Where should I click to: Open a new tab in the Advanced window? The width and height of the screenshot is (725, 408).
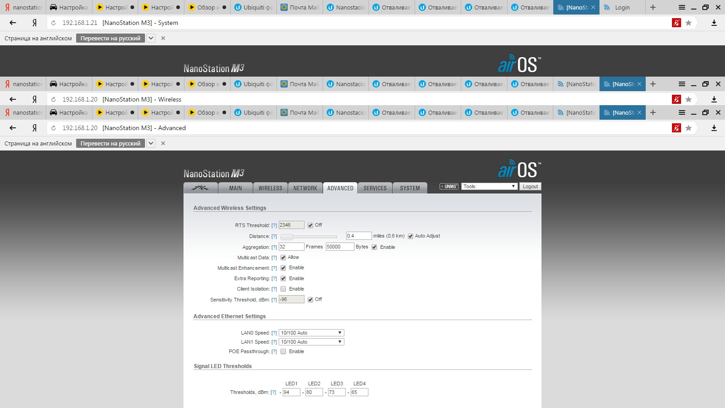coord(653,112)
